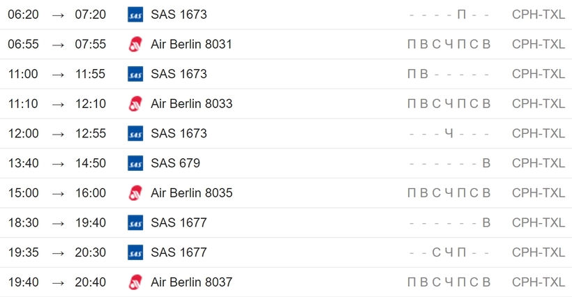Image resolution: width=572 pixels, height=297 pixels.
Task: Click the SAS 1677 flight departing 18:30
Action: pyautogui.click(x=179, y=222)
